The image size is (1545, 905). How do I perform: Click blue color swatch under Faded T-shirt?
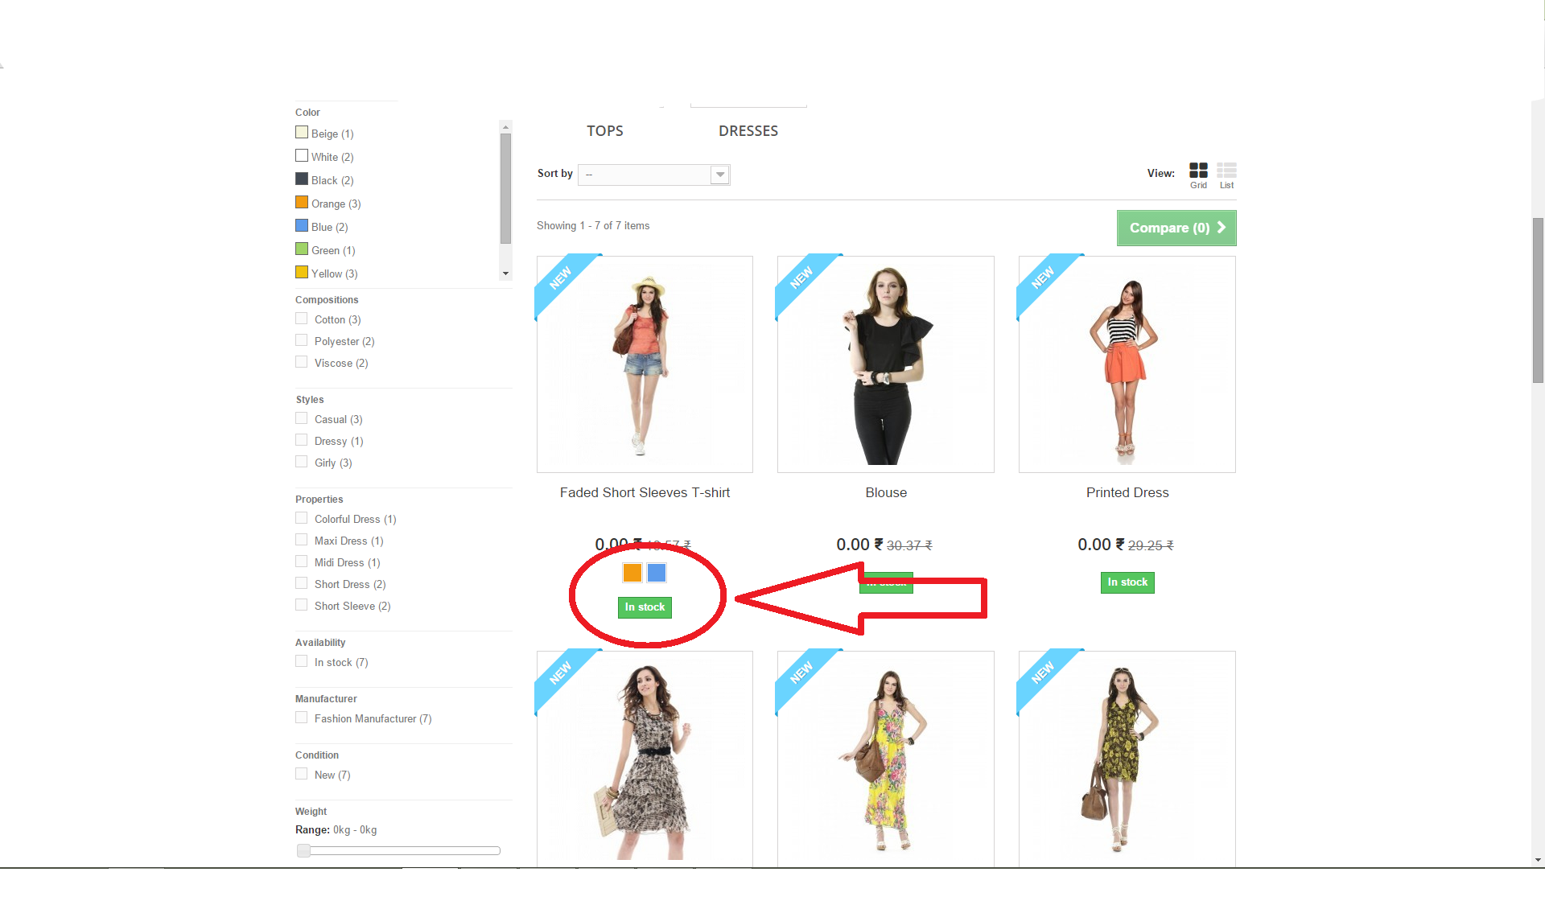click(657, 573)
